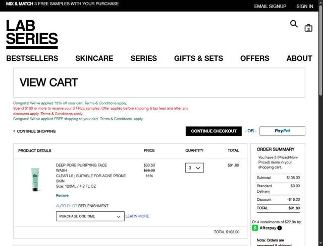Click the FREE shipping congrats message
This screenshot has width=323, height=246.
78,119
